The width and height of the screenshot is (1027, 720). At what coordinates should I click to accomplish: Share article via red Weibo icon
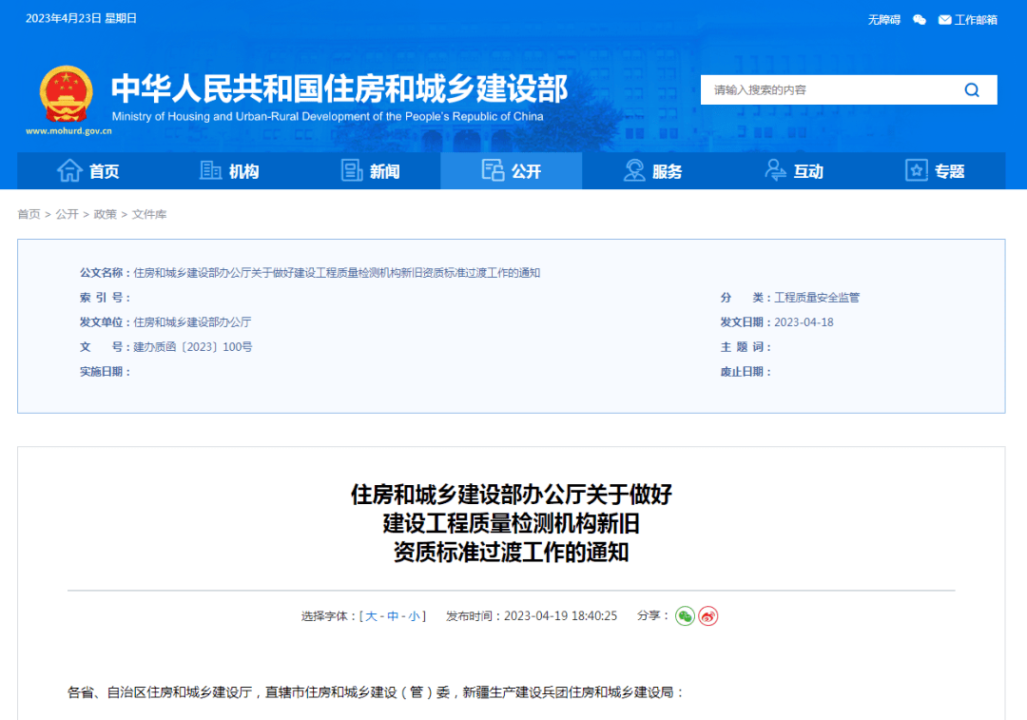(x=708, y=616)
